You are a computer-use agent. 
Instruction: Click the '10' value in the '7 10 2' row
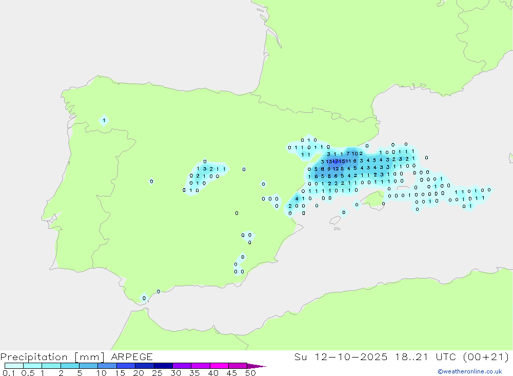point(355,153)
